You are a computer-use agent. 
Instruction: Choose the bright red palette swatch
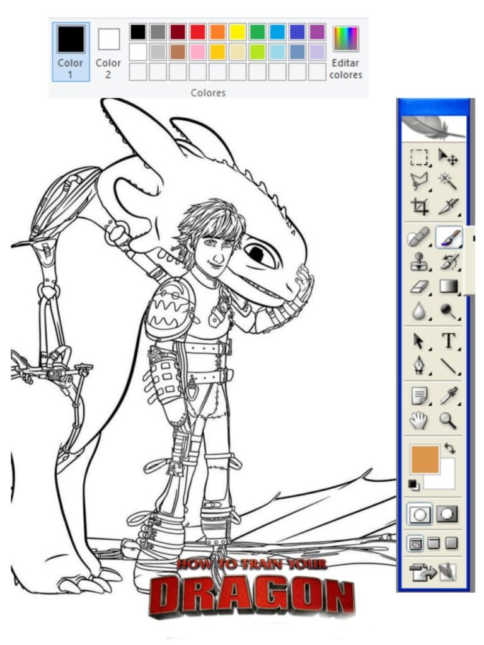pos(197,32)
